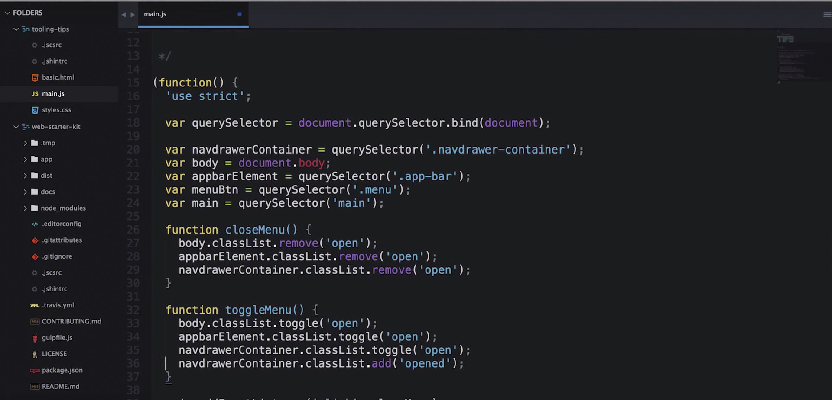The height and width of the screenshot is (400, 832).
Task: Click gear icon next to tooling-tips .jshintrc
Action: pyautogui.click(x=35, y=61)
